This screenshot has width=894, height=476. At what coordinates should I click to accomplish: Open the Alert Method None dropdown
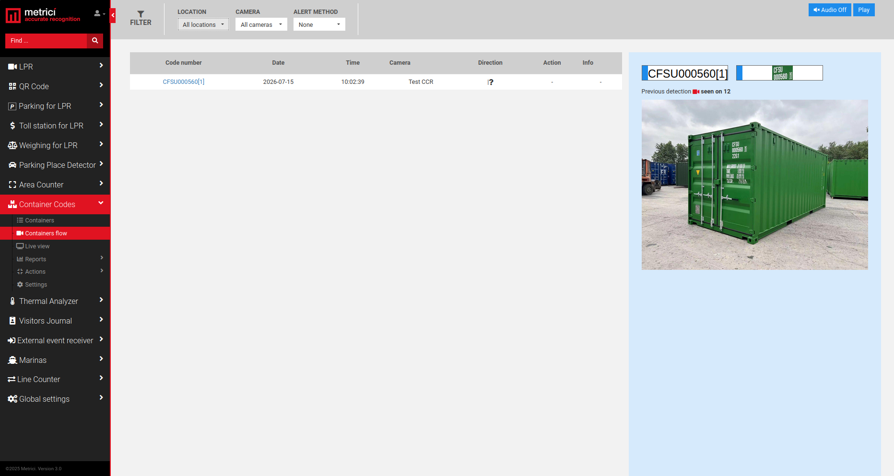click(319, 24)
